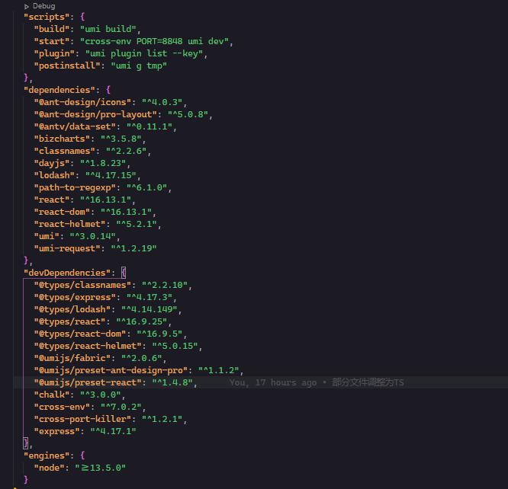
Task: Click the "express" devDependency key
Action: click(x=56, y=431)
